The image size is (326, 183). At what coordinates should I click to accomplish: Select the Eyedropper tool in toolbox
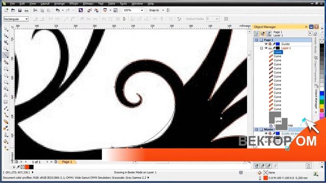pyautogui.click(x=6, y=129)
